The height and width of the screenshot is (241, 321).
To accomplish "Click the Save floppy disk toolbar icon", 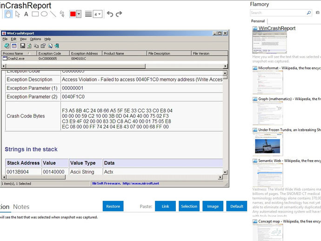I will (x=22, y=46).
